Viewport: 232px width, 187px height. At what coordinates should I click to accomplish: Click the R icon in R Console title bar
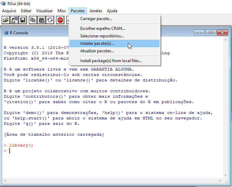tap(6, 33)
